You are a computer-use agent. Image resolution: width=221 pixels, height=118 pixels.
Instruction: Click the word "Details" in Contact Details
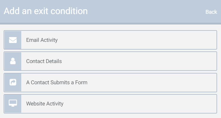54,61
